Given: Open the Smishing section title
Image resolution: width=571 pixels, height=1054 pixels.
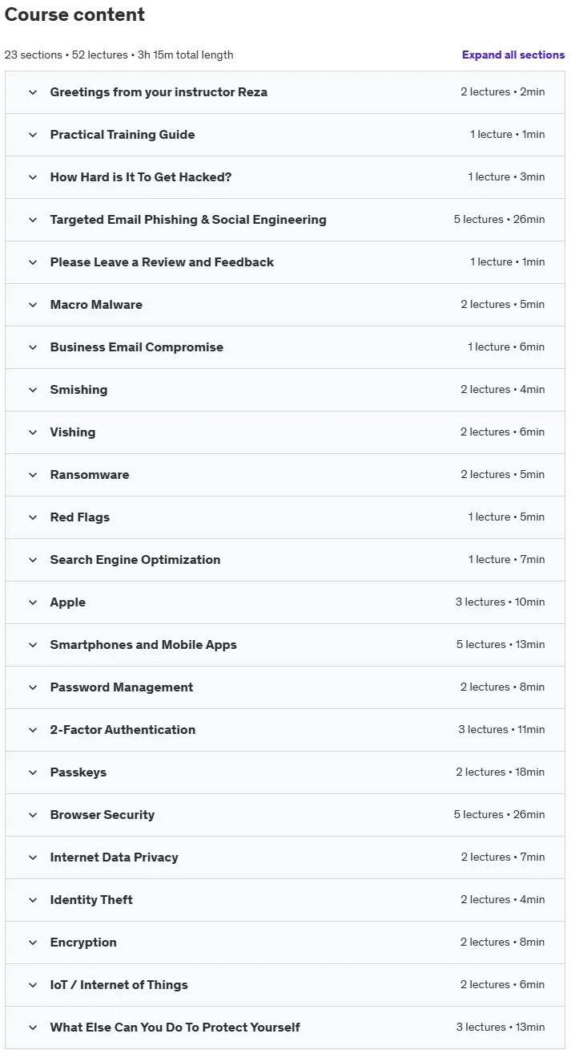Looking at the screenshot, I should coord(78,390).
